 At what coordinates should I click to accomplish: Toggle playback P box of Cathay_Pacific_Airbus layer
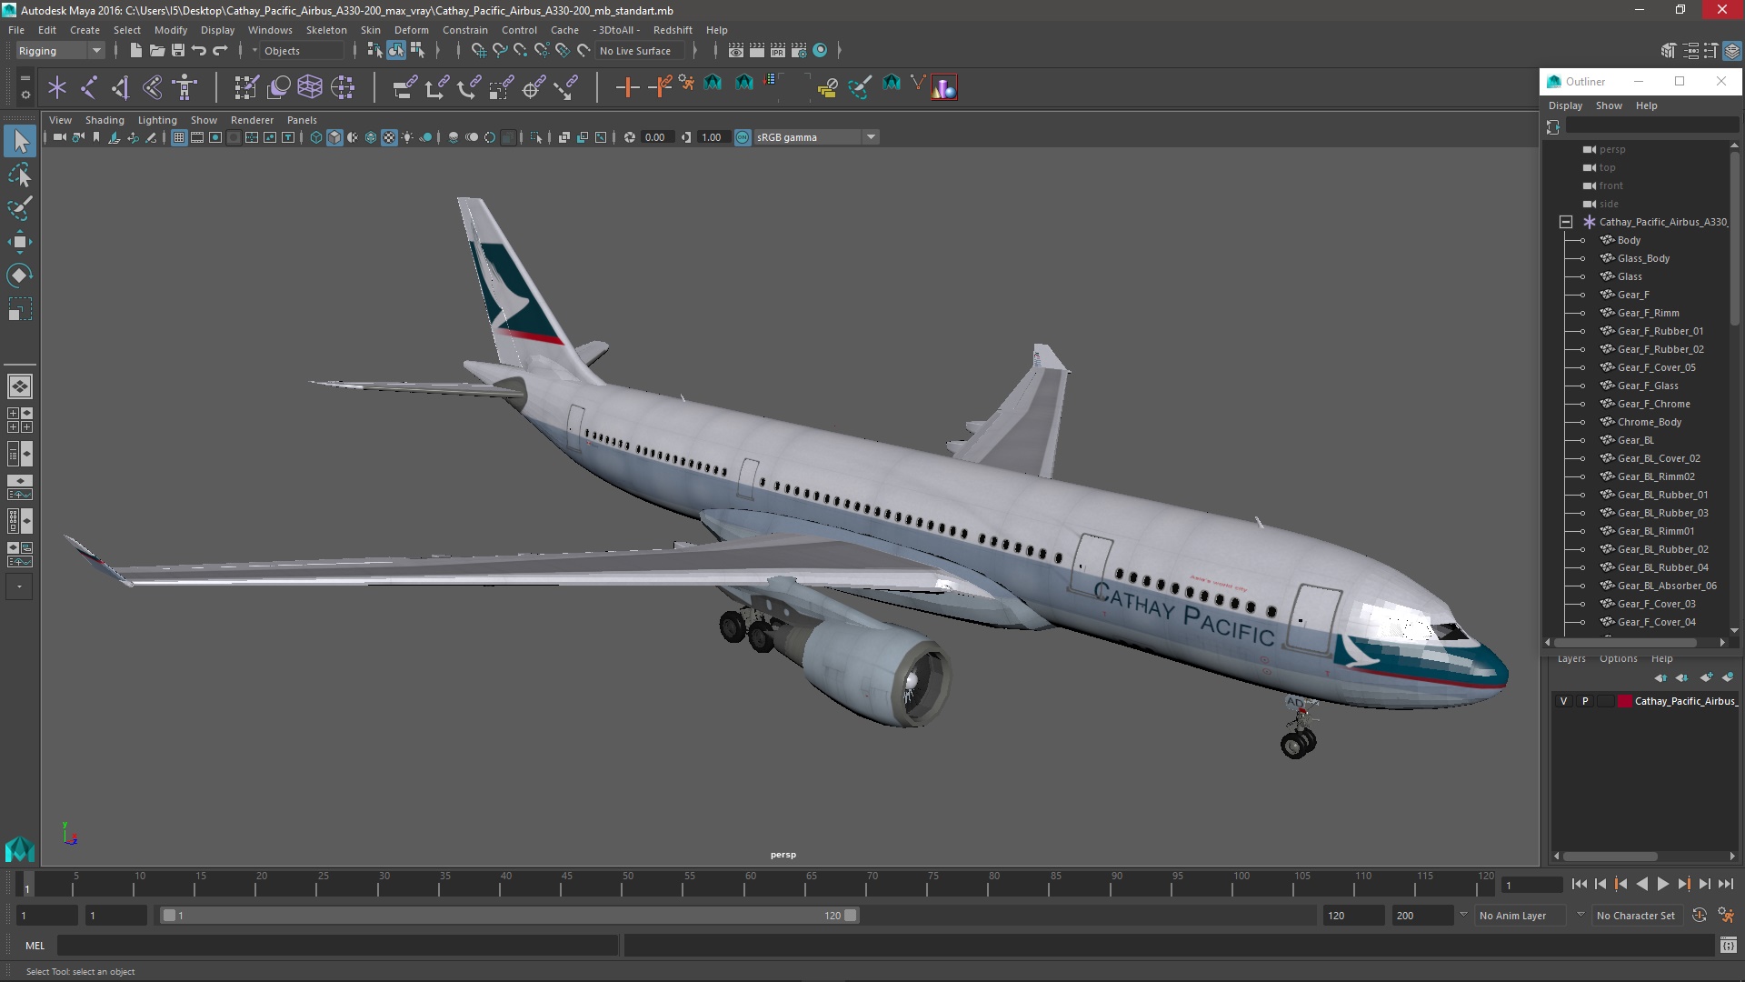[x=1585, y=701]
